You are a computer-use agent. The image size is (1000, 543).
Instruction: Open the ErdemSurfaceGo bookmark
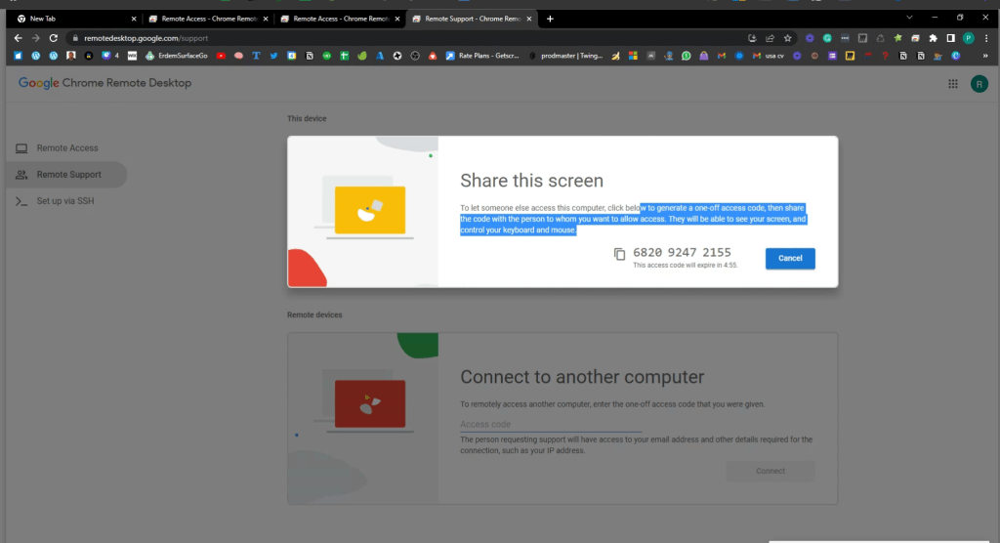[177, 56]
